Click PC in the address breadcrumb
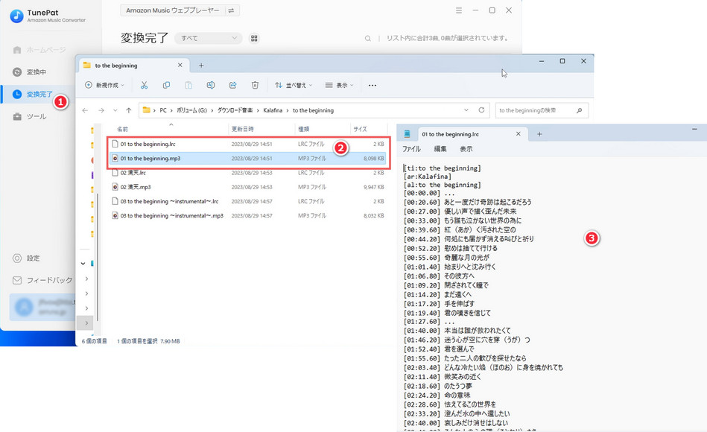The height and width of the screenshot is (432, 707). pyautogui.click(x=162, y=110)
